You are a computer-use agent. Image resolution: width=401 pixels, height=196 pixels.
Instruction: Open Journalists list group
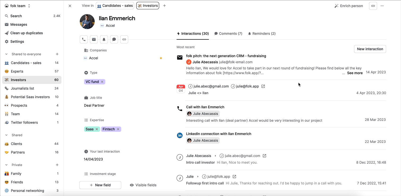32,88
